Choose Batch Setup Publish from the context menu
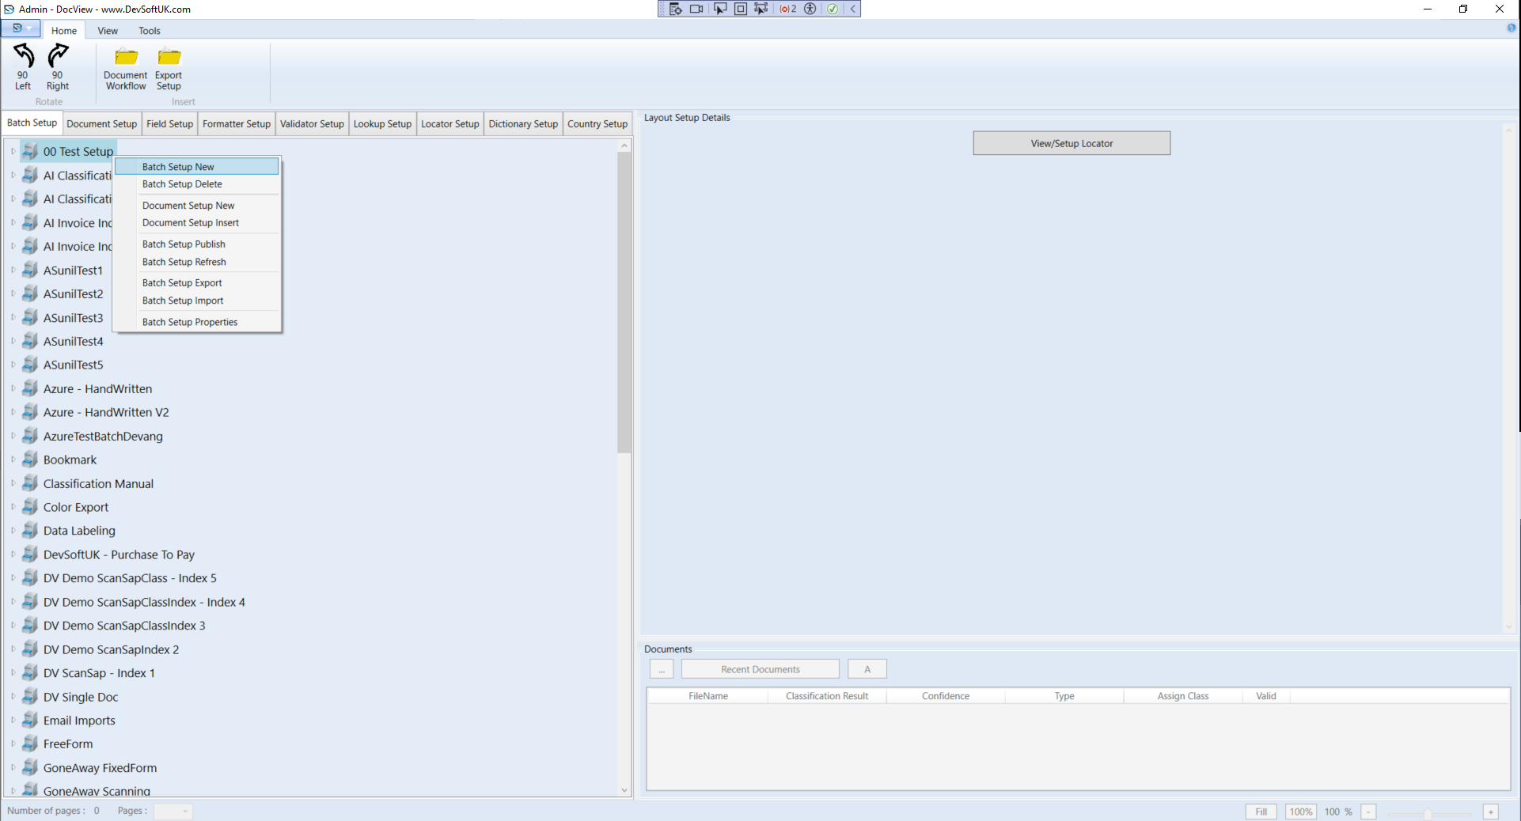1521x821 pixels. click(x=184, y=244)
